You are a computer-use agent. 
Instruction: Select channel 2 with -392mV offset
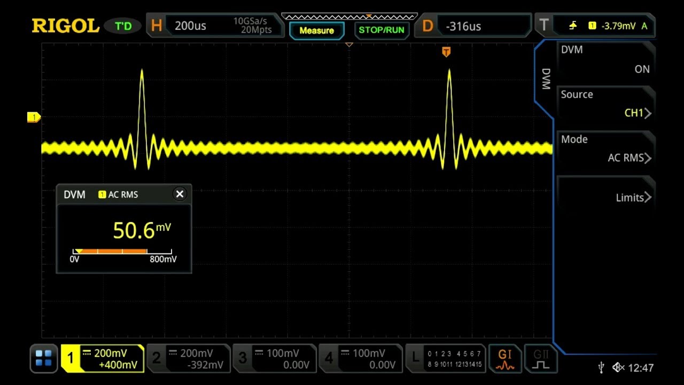coord(189,359)
